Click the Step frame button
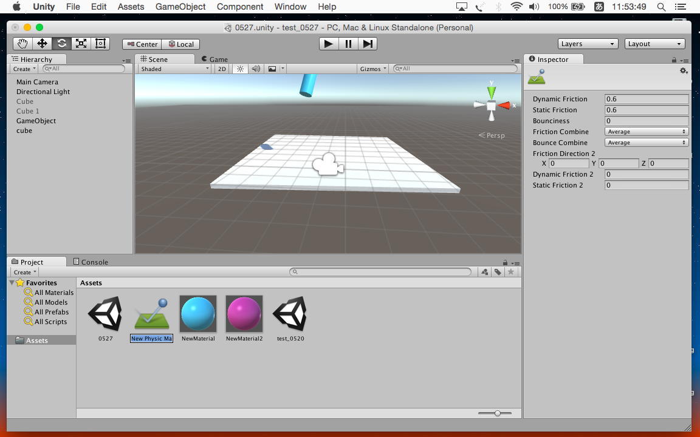Image resolution: width=700 pixels, height=437 pixels. pos(368,44)
